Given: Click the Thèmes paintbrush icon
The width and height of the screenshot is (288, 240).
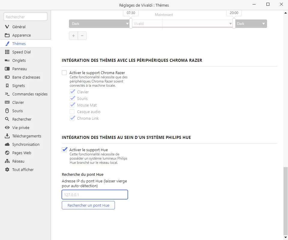Looking at the screenshot, I should point(7,44).
